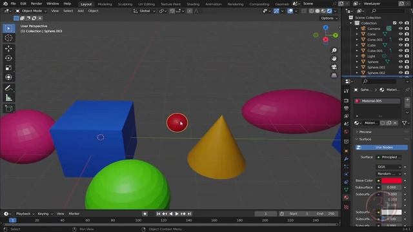Switch to the Shading workspace tab
The image size is (413, 232).
[x=193, y=5]
